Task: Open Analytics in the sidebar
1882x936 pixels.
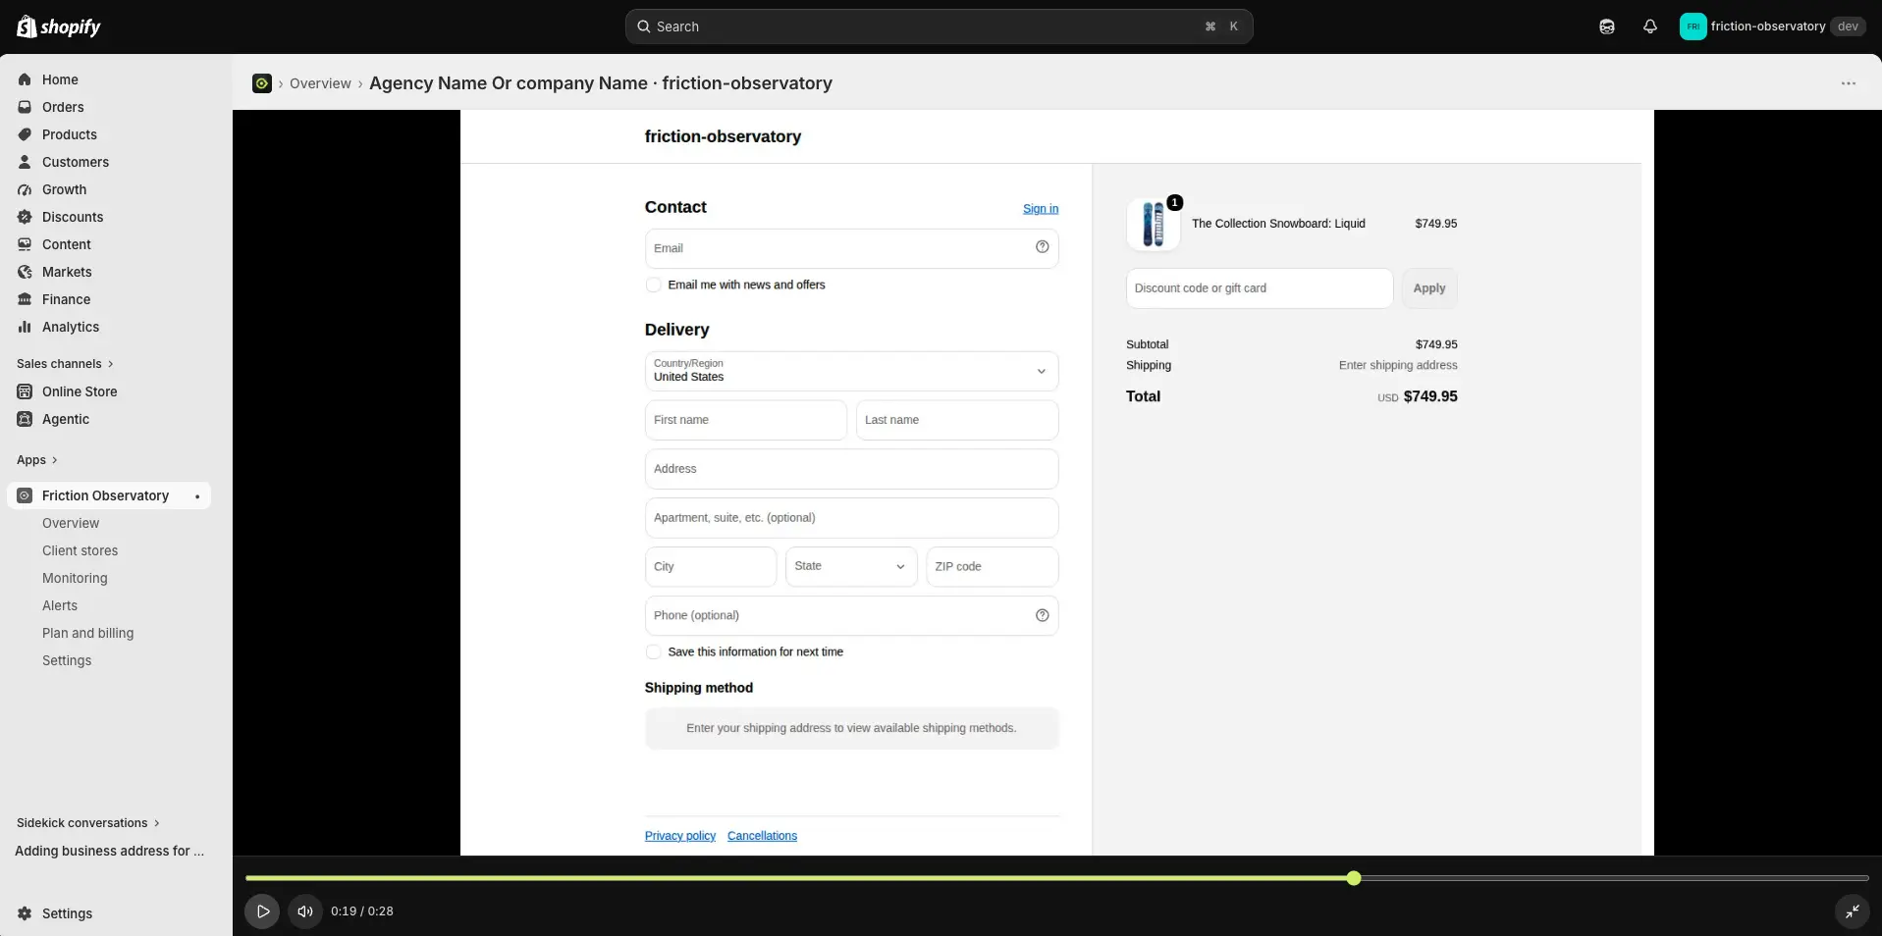Action: click(x=71, y=327)
